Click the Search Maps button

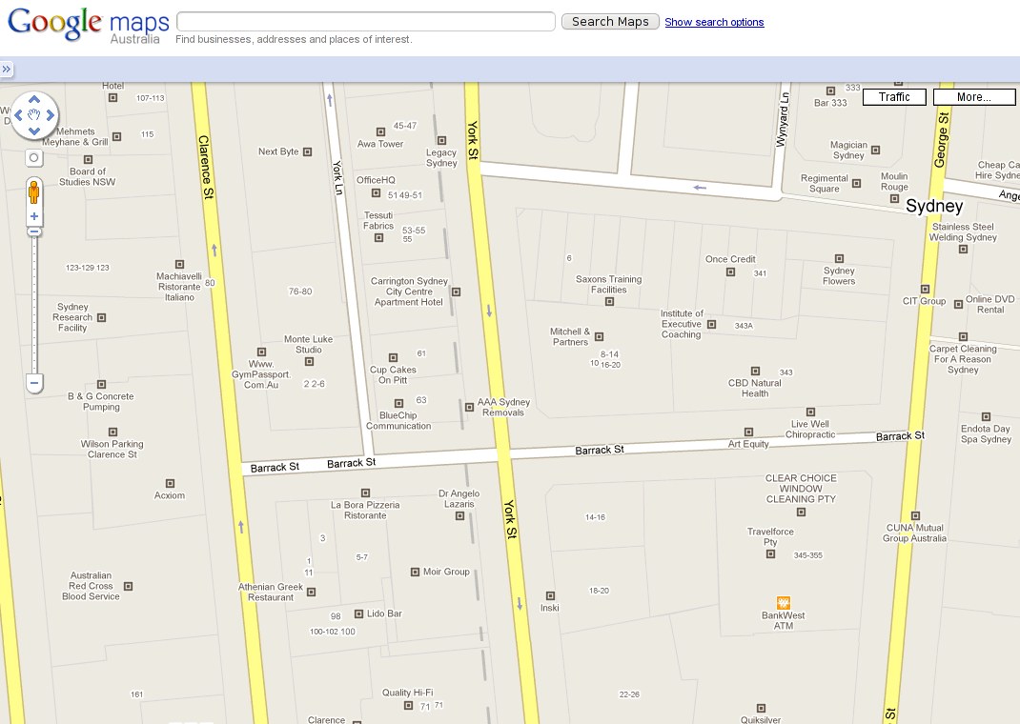pyautogui.click(x=610, y=22)
